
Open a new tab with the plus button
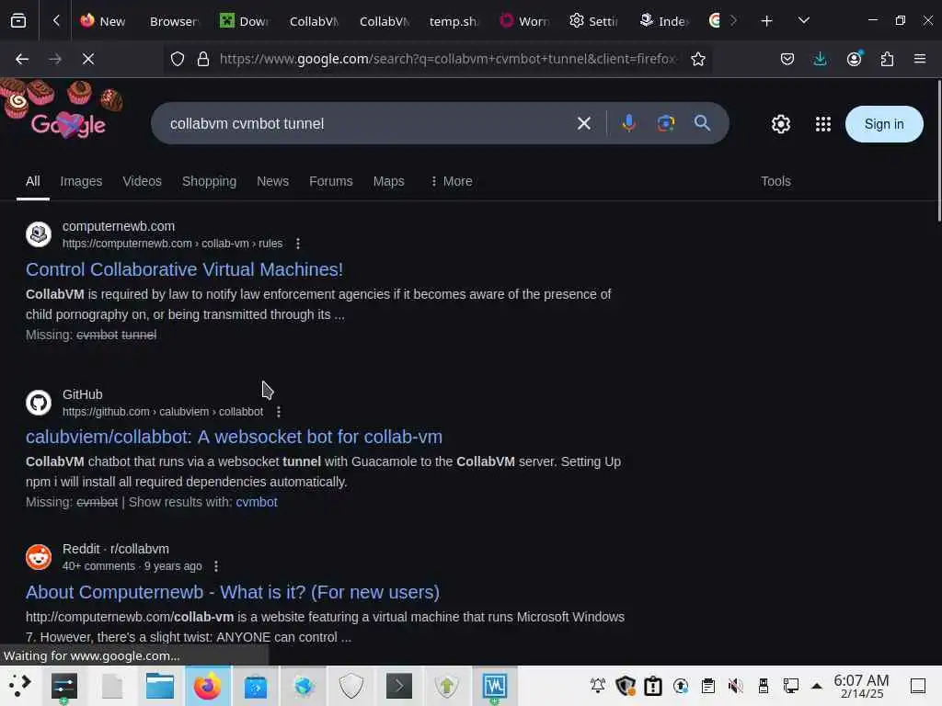pos(766,21)
